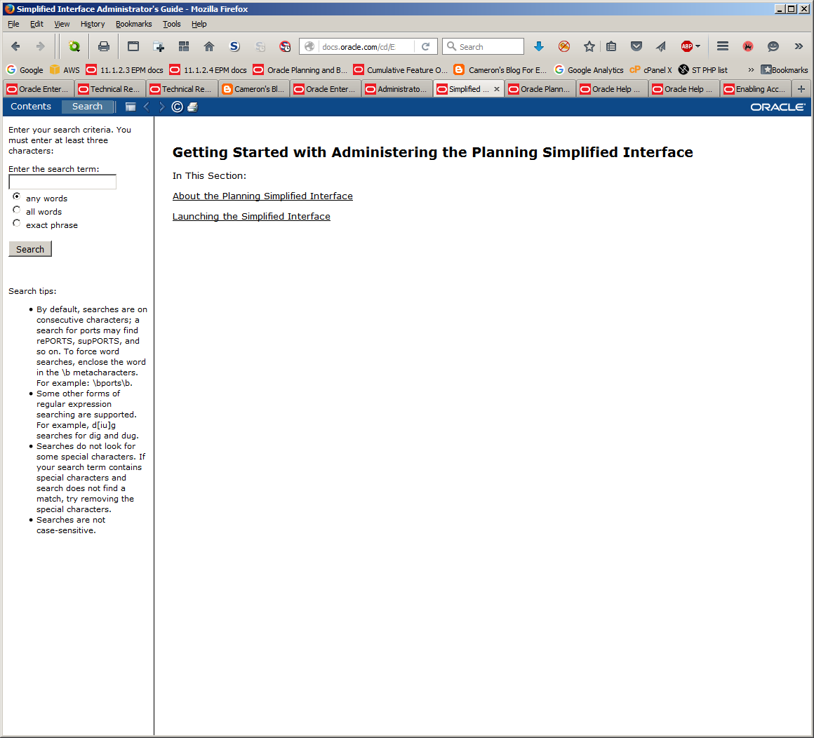This screenshot has height=738, width=814.
Task: Expand the toolbar overflow chevron
Action: point(799,47)
